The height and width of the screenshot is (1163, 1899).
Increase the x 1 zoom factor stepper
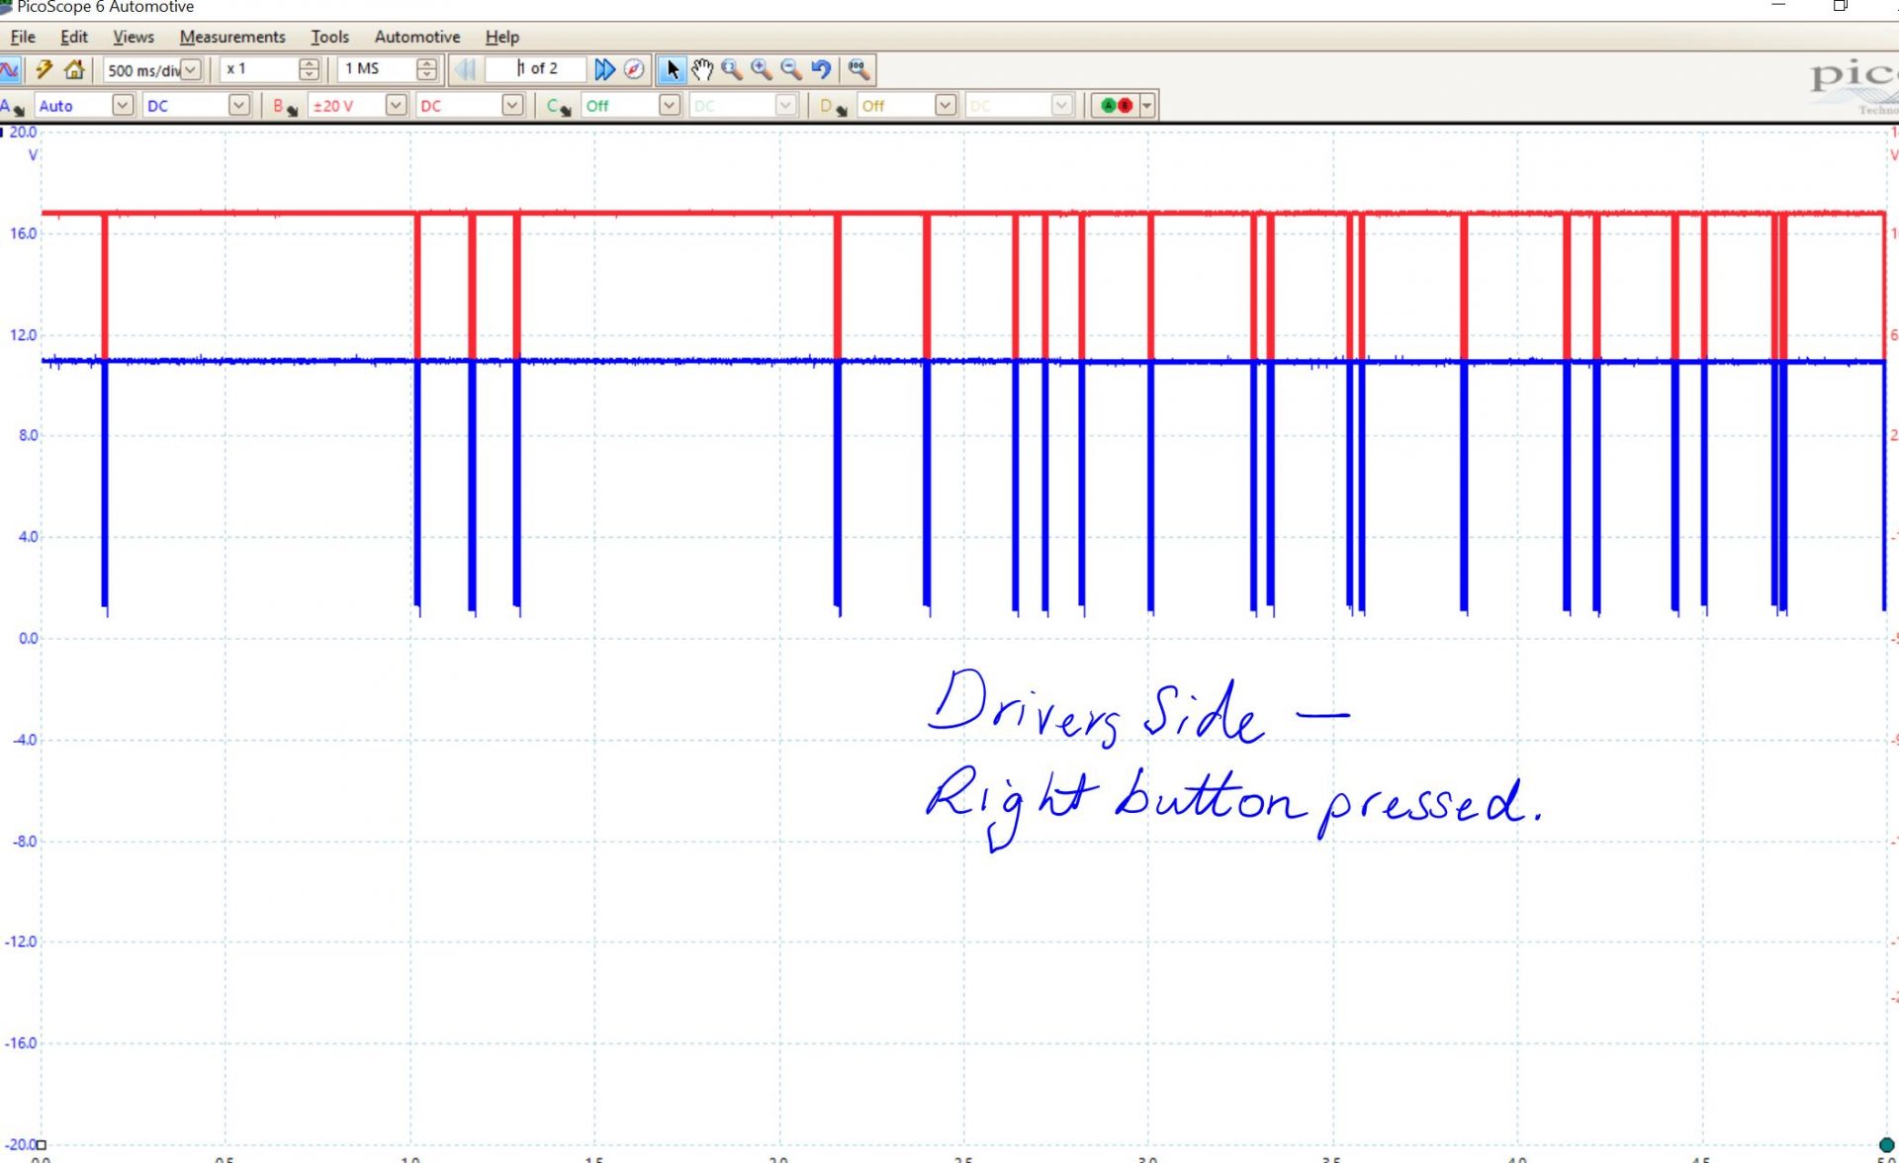point(309,64)
